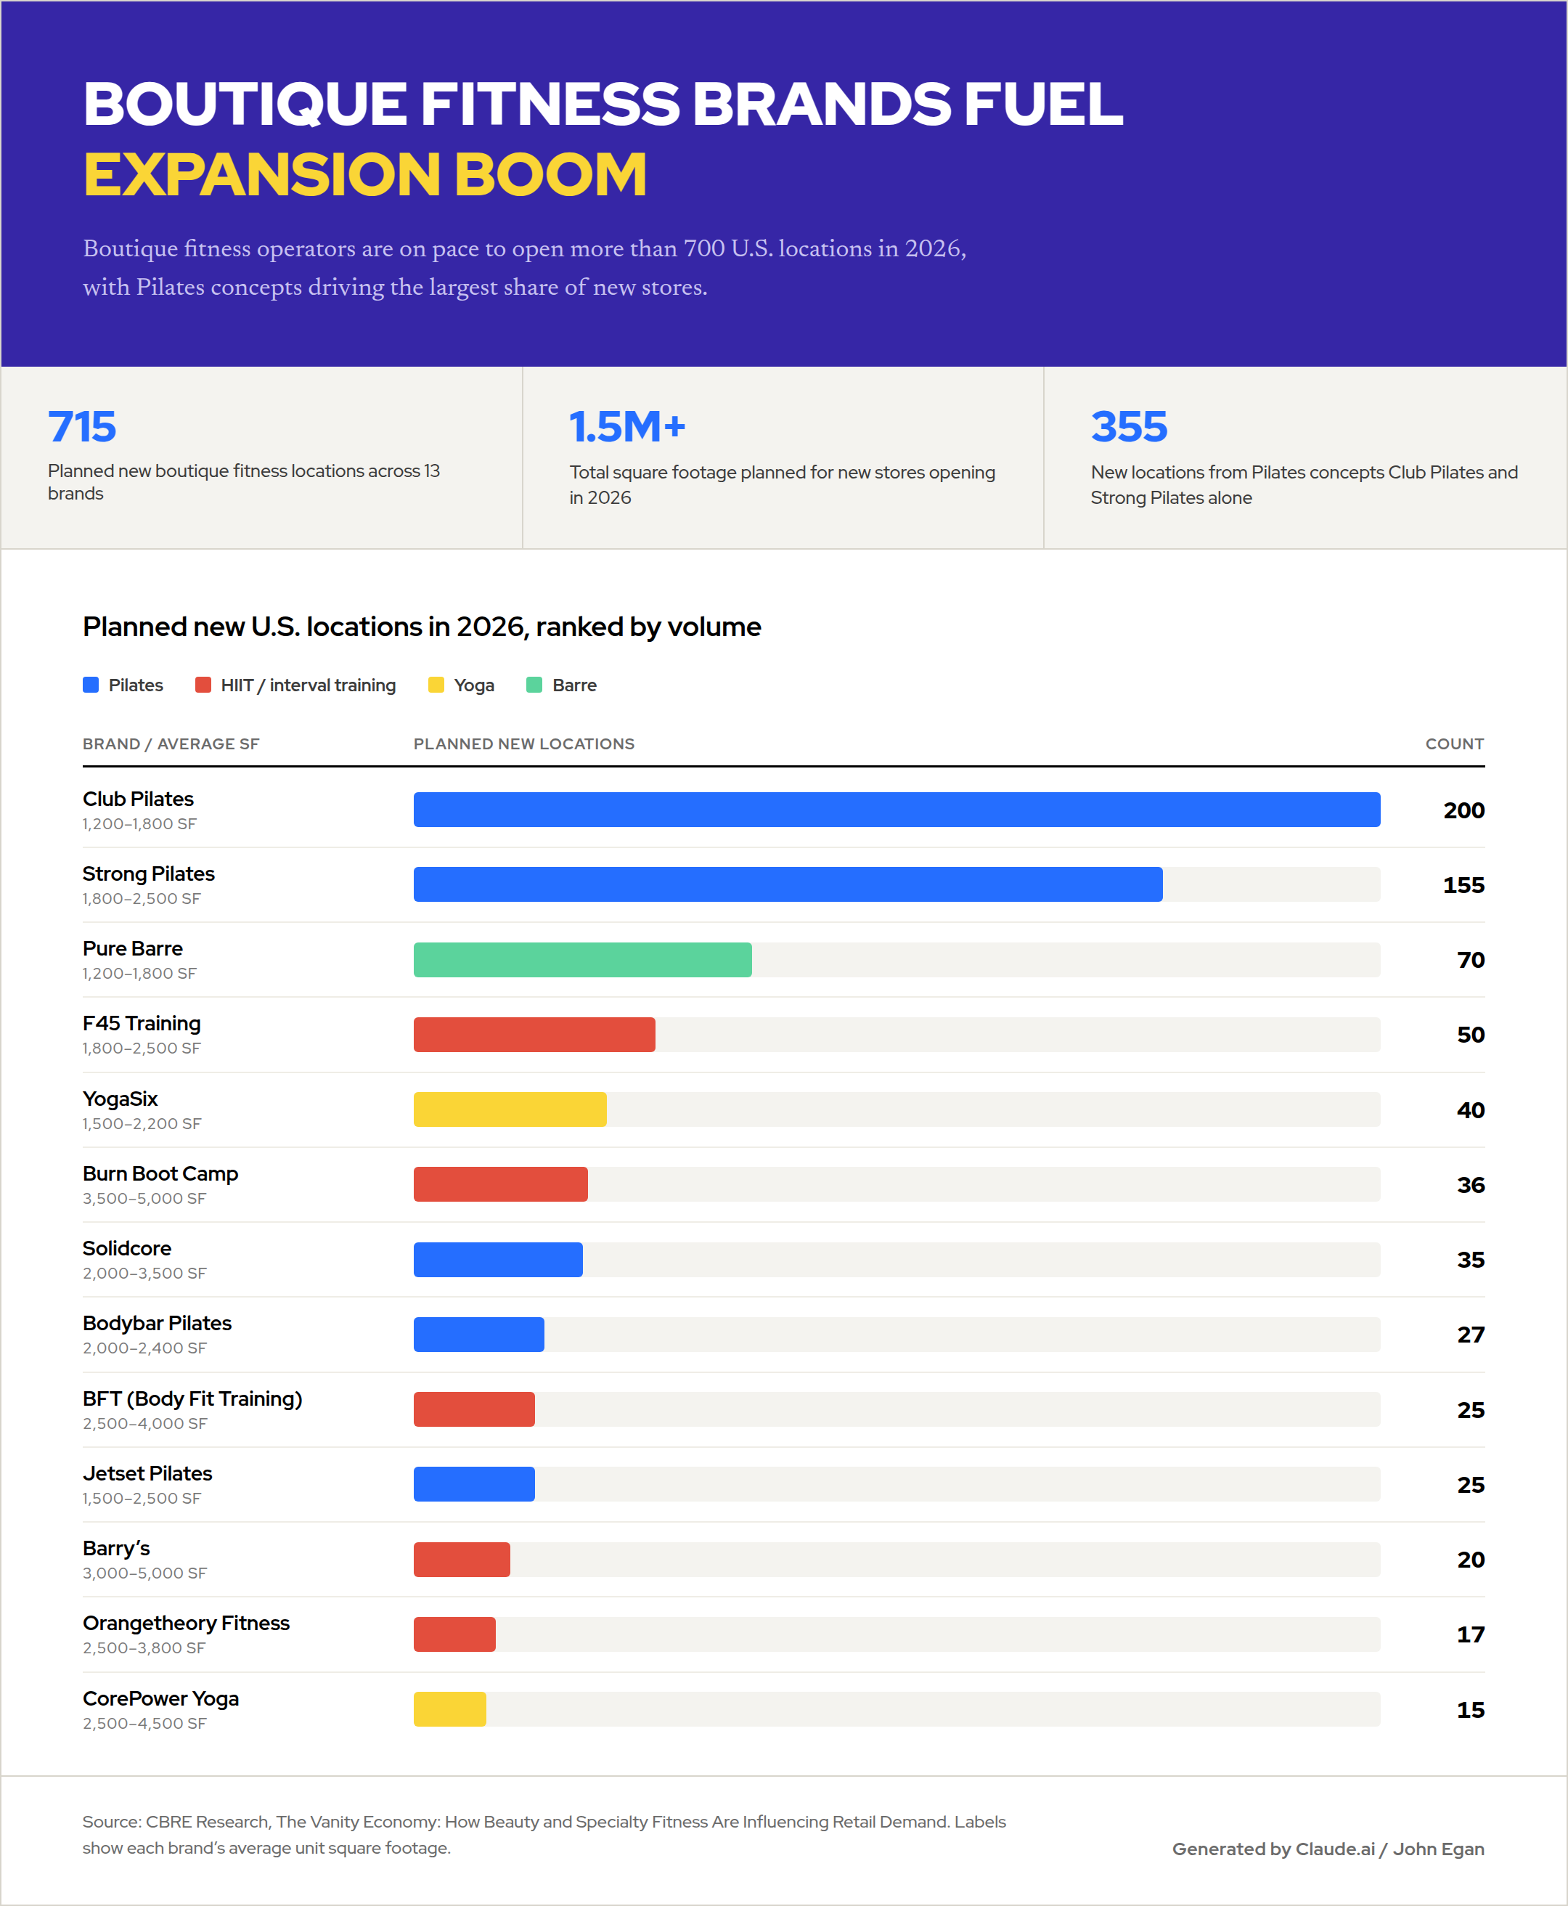Select the Club Pilates blue bar
This screenshot has width=1568, height=1906.
point(897,810)
